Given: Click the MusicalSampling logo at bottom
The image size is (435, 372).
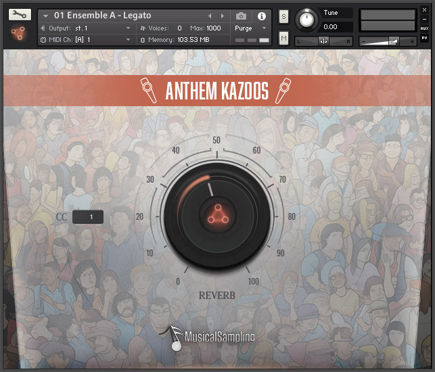Looking at the screenshot, I should [x=207, y=338].
